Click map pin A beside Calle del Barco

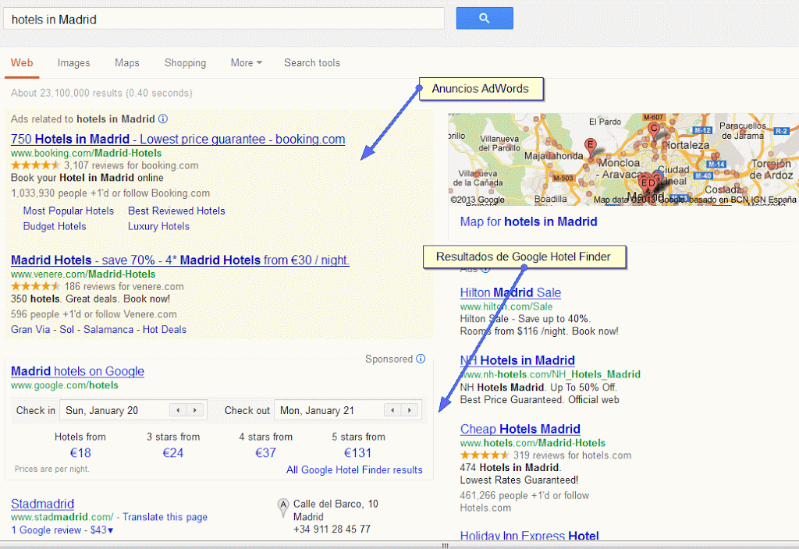282,507
